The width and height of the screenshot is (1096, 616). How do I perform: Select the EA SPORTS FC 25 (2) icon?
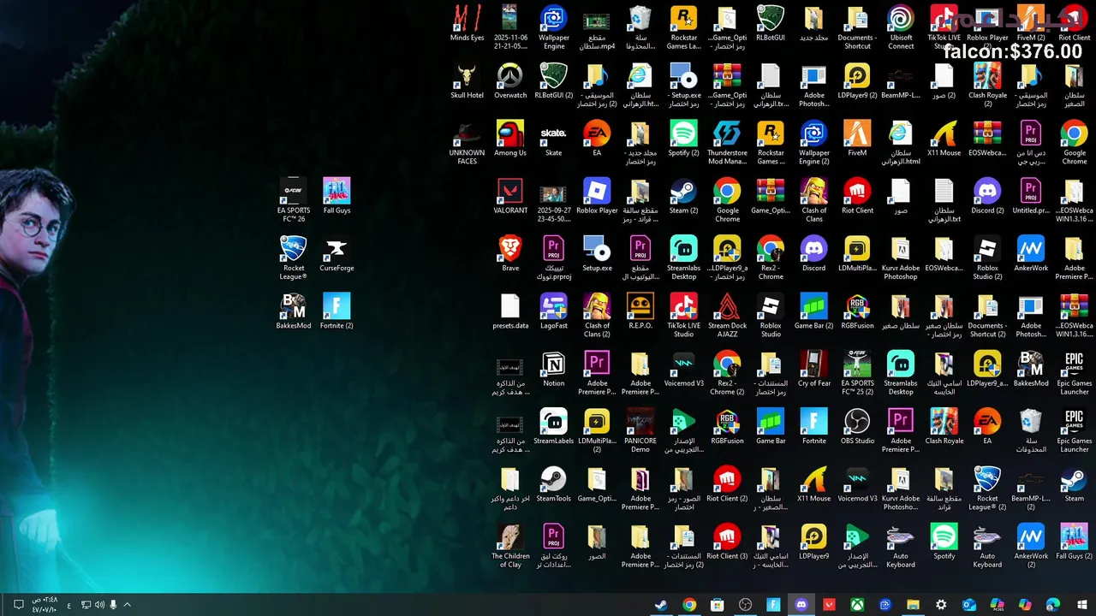(857, 372)
